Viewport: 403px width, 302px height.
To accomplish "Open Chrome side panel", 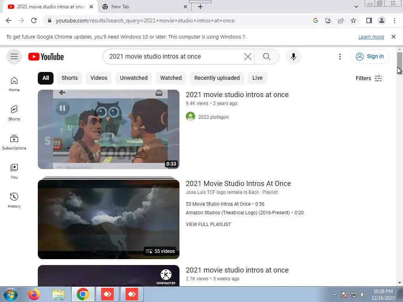I will tap(369, 20).
